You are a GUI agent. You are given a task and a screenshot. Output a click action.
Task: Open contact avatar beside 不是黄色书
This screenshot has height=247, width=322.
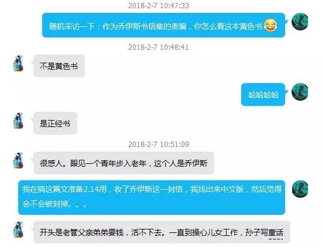tap(18, 63)
